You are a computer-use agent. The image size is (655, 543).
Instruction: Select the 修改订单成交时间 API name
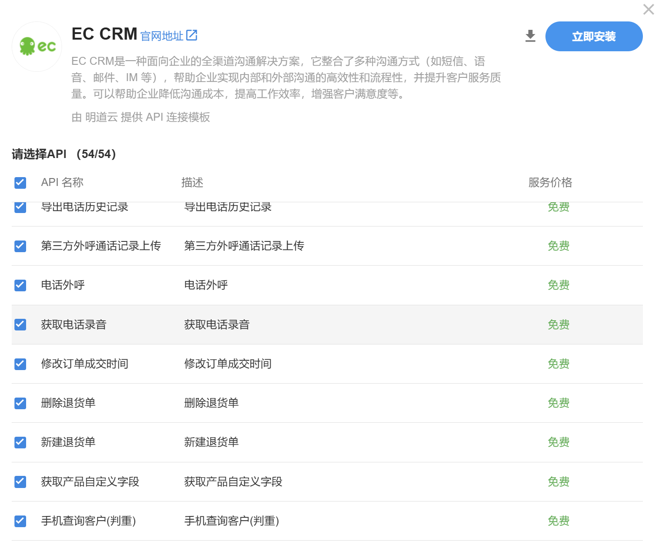84,364
